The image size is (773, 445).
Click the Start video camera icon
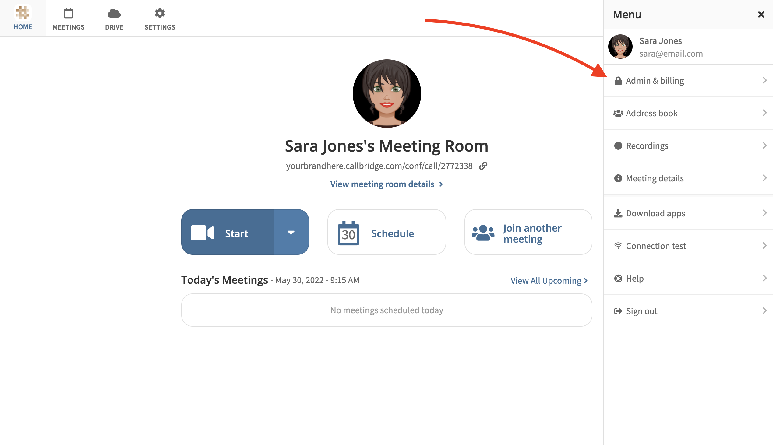[x=202, y=233]
